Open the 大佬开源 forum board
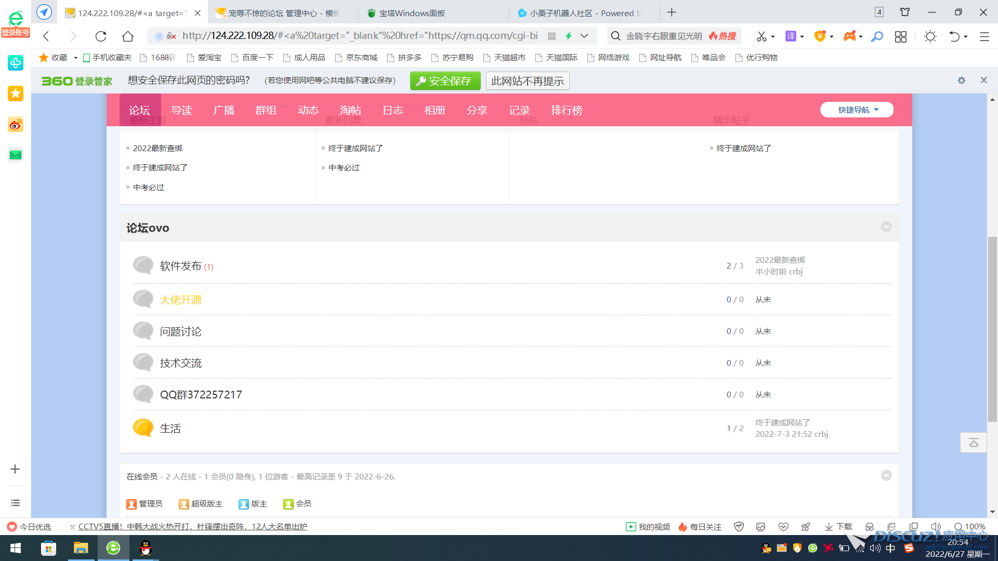This screenshot has width=998, height=561. click(x=180, y=300)
